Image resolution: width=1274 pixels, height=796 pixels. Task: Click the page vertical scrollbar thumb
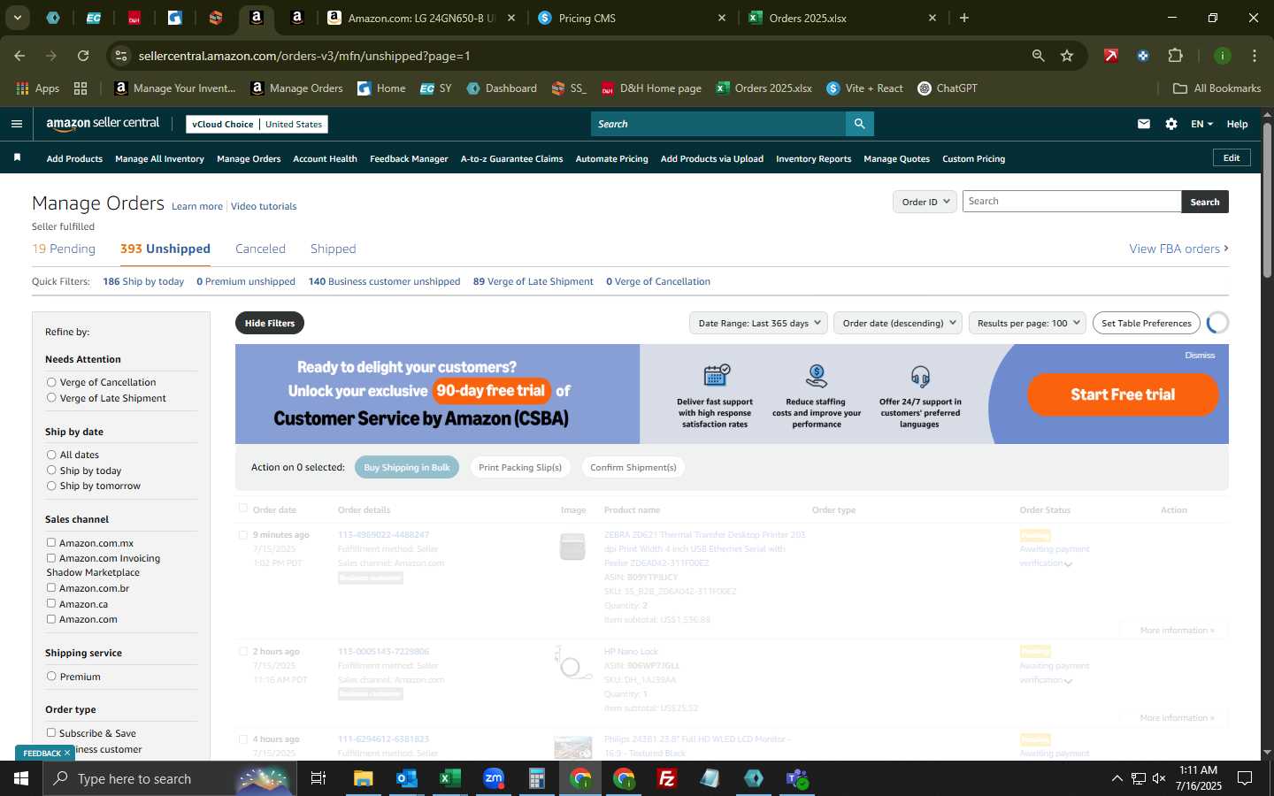(1267, 202)
